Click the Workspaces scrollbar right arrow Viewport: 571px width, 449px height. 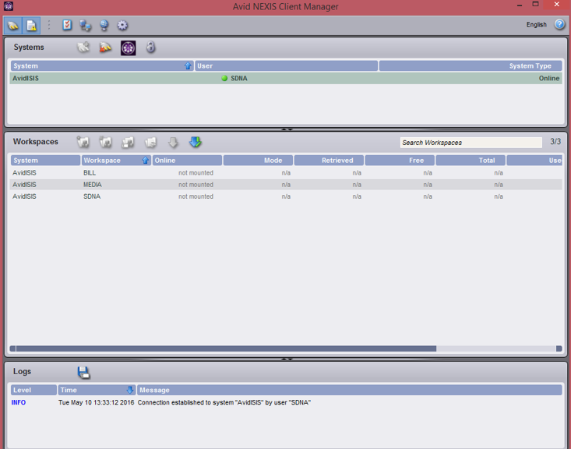point(559,348)
